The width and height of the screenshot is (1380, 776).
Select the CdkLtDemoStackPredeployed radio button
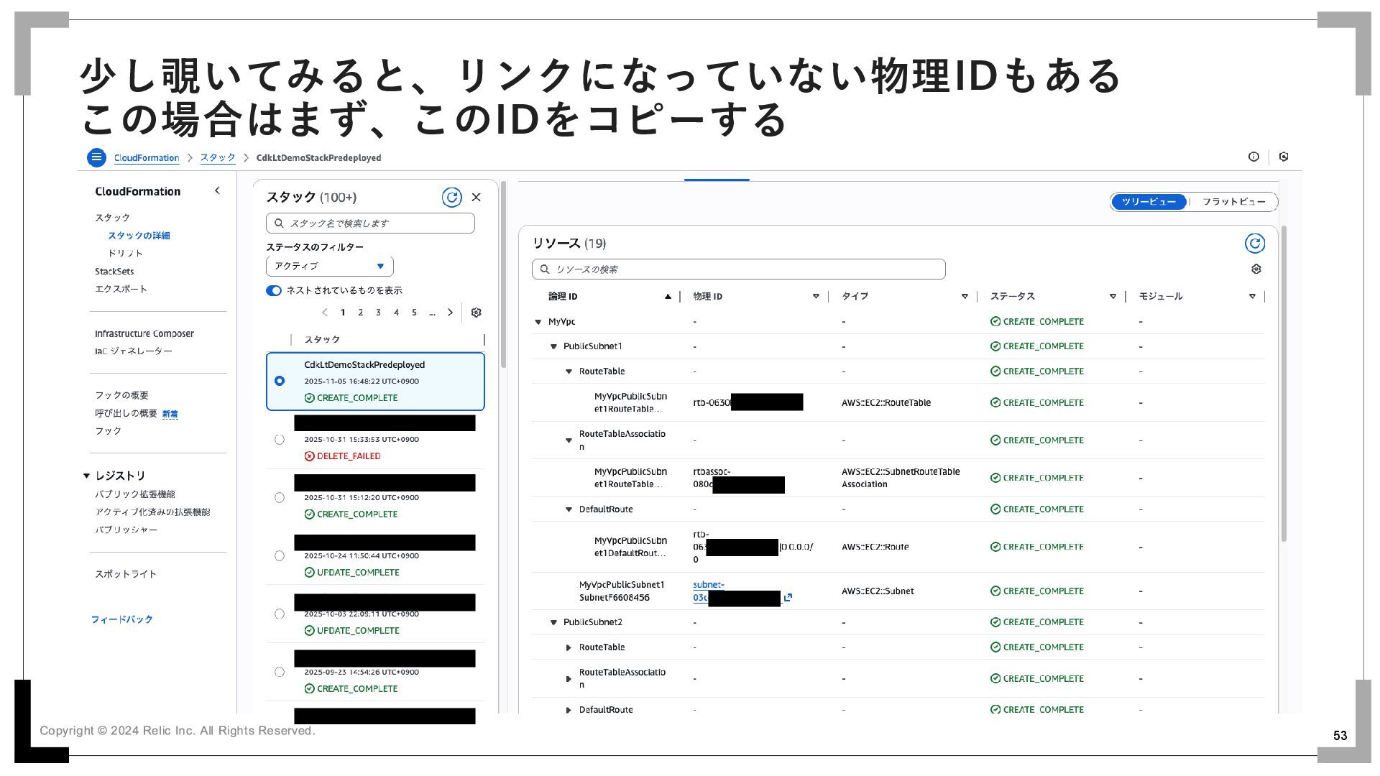tap(280, 381)
